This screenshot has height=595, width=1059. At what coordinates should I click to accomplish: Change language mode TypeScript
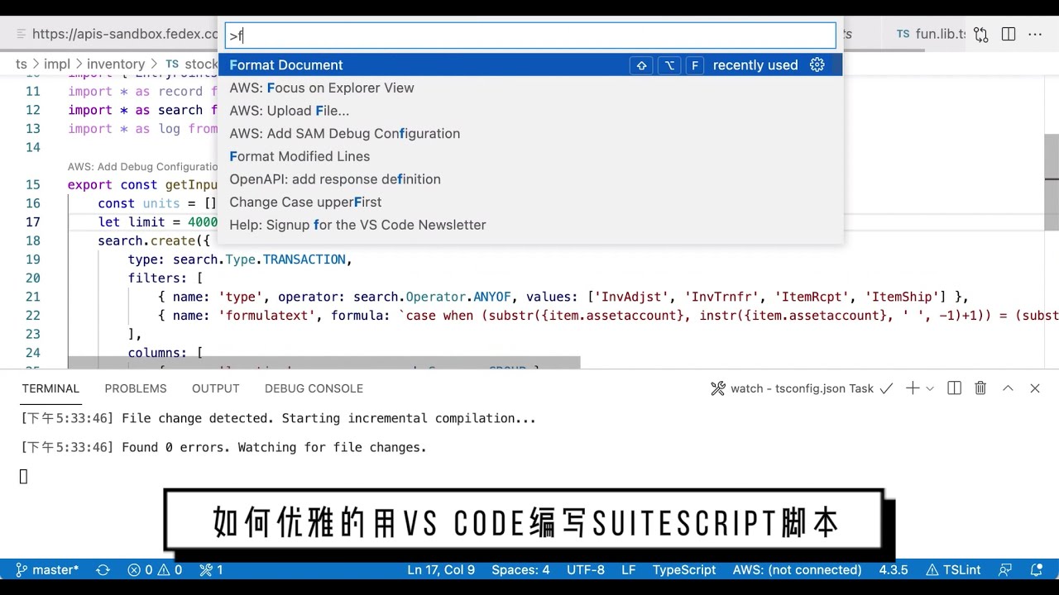(684, 569)
